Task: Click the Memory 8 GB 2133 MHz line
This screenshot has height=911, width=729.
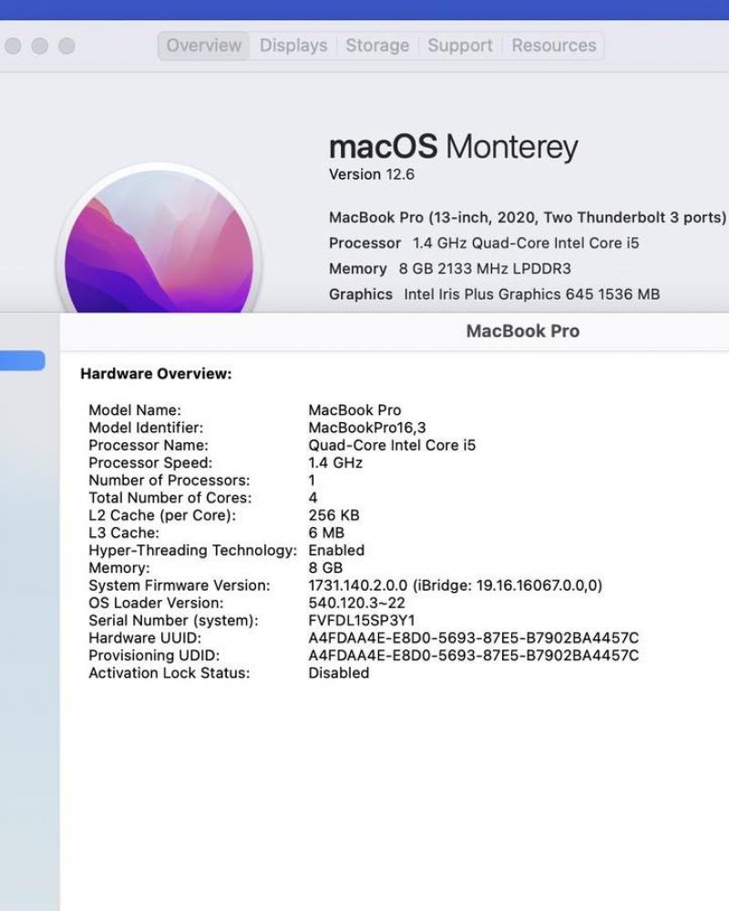Action: coord(450,268)
